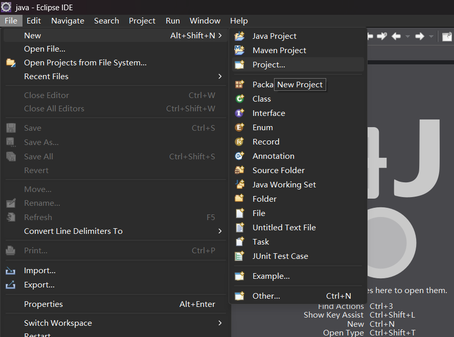Image resolution: width=454 pixels, height=337 pixels.
Task: Open the Project menu
Action: [142, 21]
